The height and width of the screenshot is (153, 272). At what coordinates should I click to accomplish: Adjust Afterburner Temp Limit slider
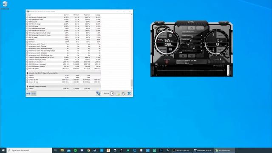[x=191, y=41]
